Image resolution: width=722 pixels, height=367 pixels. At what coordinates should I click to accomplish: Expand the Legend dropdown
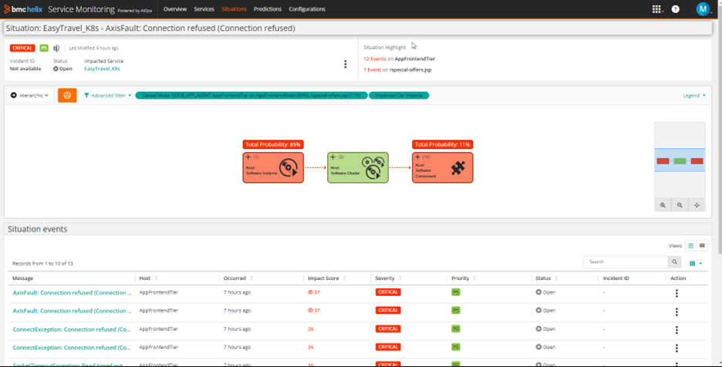click(x=694, y=96)
